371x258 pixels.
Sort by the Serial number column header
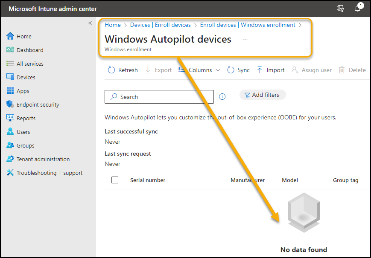(x=148, y=180)
